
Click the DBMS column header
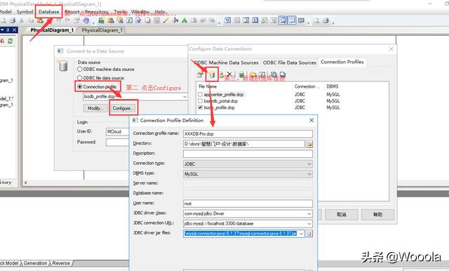coord(332,86)
